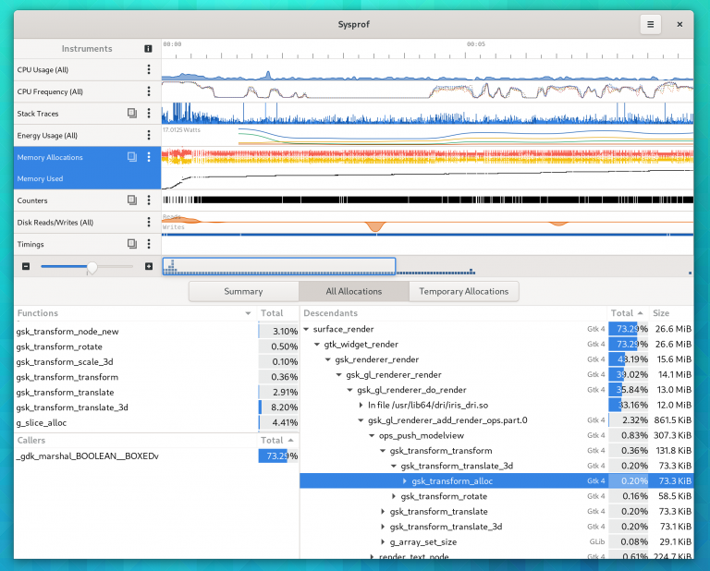The image size is (710, 571).
Task: Click the Counters row window icon
Action: pyautogui.click(x=132, y=200)
